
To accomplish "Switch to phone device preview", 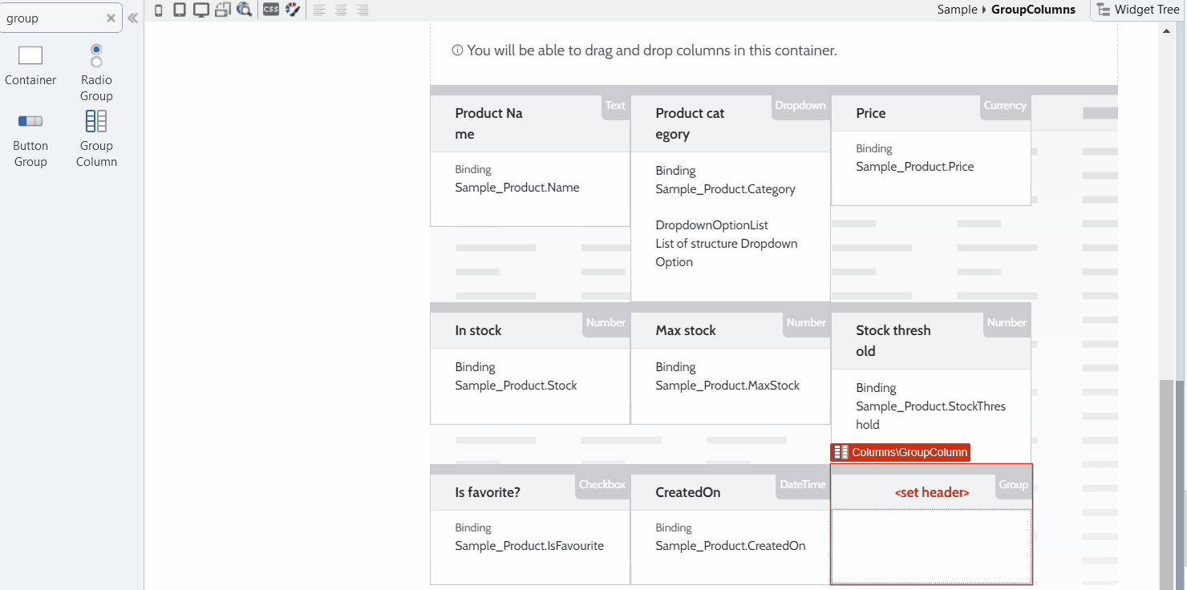I will (157, 10).
